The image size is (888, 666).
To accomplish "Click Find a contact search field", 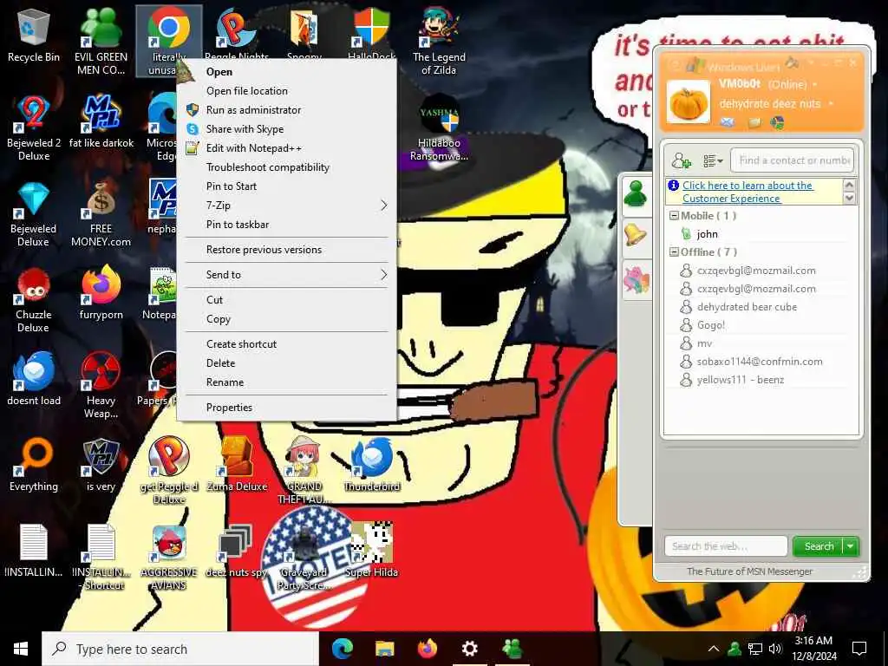I will click(x=792, y=160).
